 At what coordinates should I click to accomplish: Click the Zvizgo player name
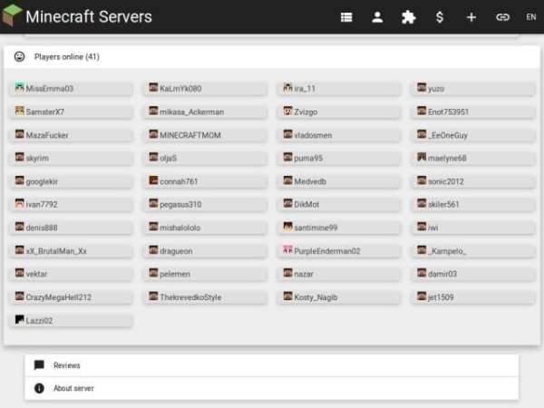click(x=306, y=112)
